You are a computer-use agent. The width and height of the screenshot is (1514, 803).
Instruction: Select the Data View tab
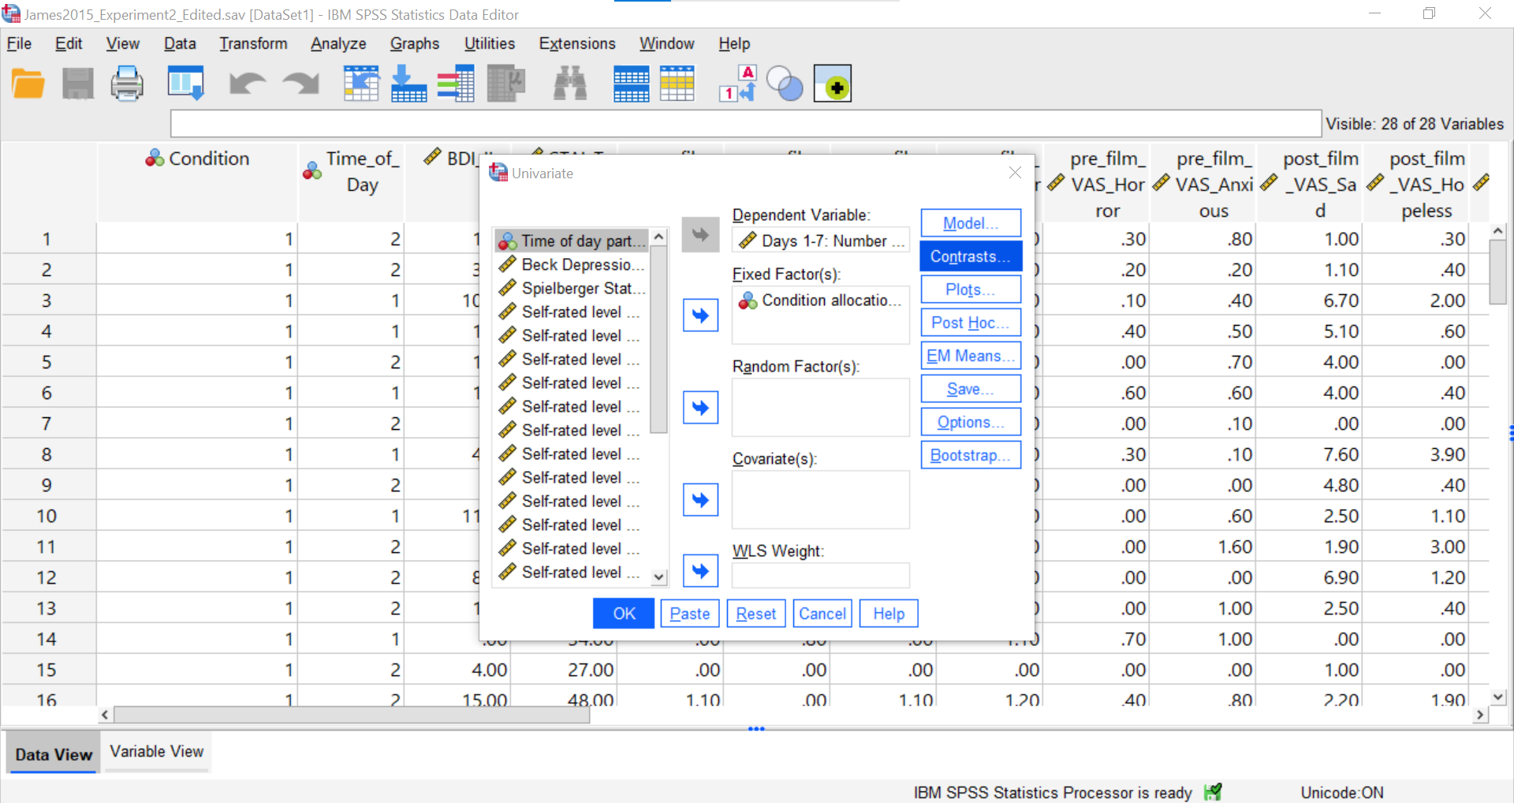click(x=54, y=754)
